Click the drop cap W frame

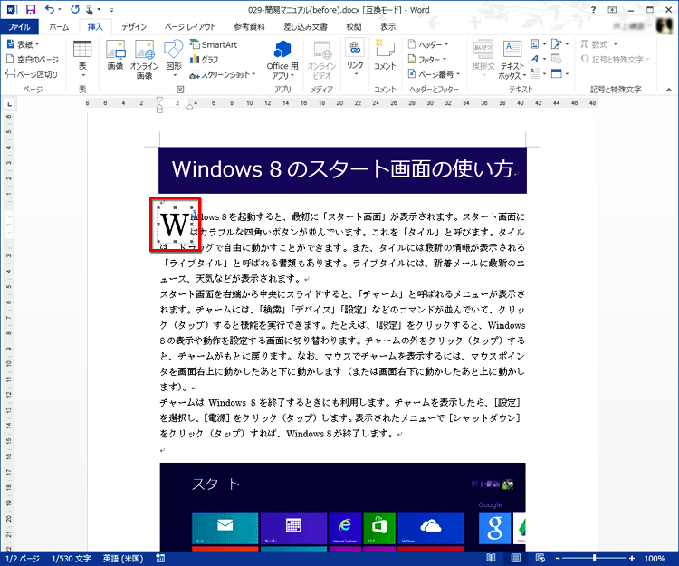[x=175, y=225]
